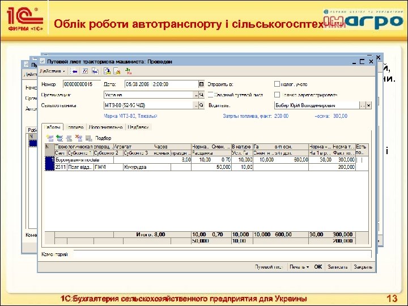Open selection list for Организация field

196,95
